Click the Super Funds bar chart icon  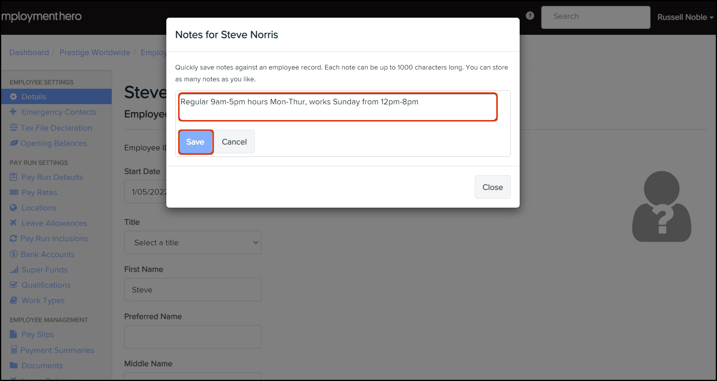(14, 270)
